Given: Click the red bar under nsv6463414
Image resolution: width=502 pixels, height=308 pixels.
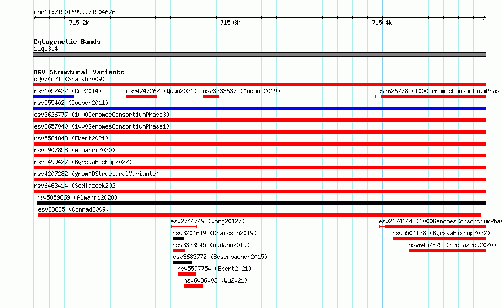Looking at the screenshot, I should [259, 191].
